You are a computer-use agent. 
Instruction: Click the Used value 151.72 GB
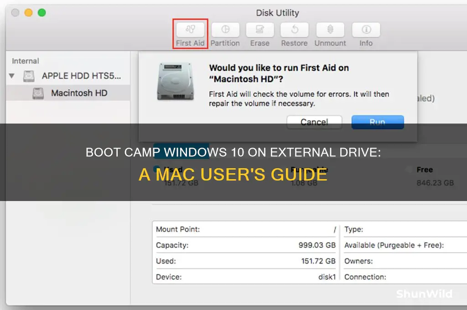point(318,261)
